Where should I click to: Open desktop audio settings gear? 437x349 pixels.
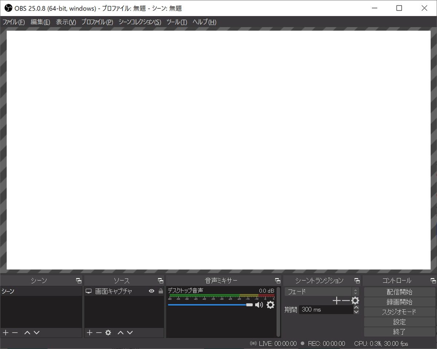coord(270,305)
